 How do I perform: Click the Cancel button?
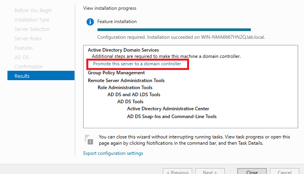[x=284, y=172]
